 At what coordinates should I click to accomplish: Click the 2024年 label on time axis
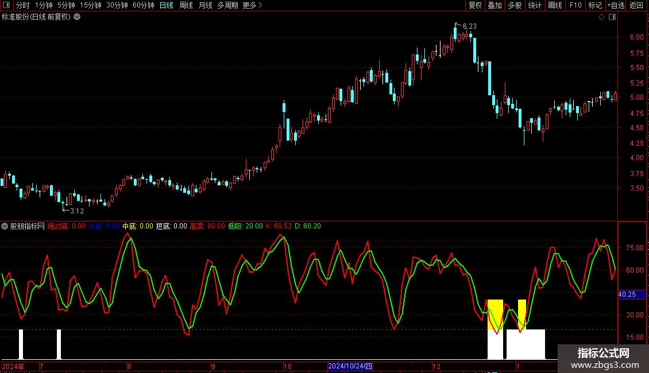[x=13, y=366]
